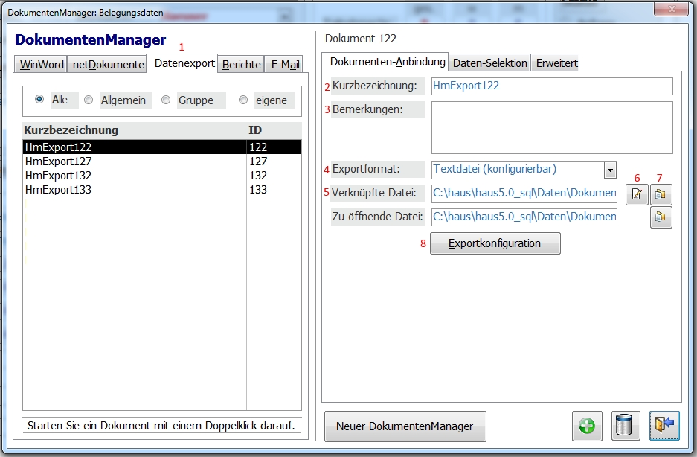The image size is (697, 457).
Task: Click into the Bemerkungen text area
Action: coord(551,127)
